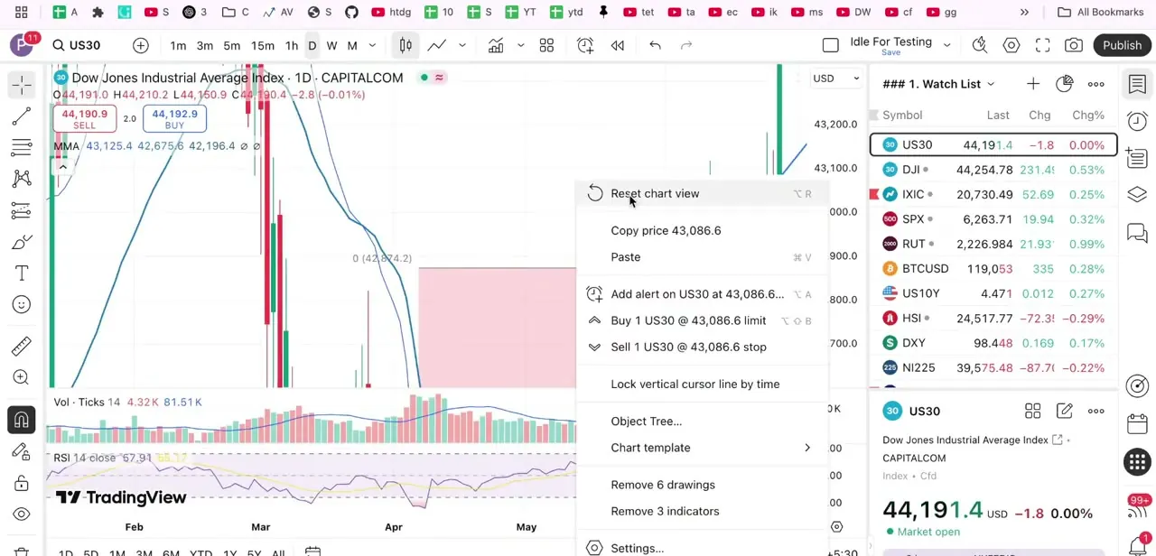
Task: Take a chart snapshot with camera icon
Action: pos(1074,45)
